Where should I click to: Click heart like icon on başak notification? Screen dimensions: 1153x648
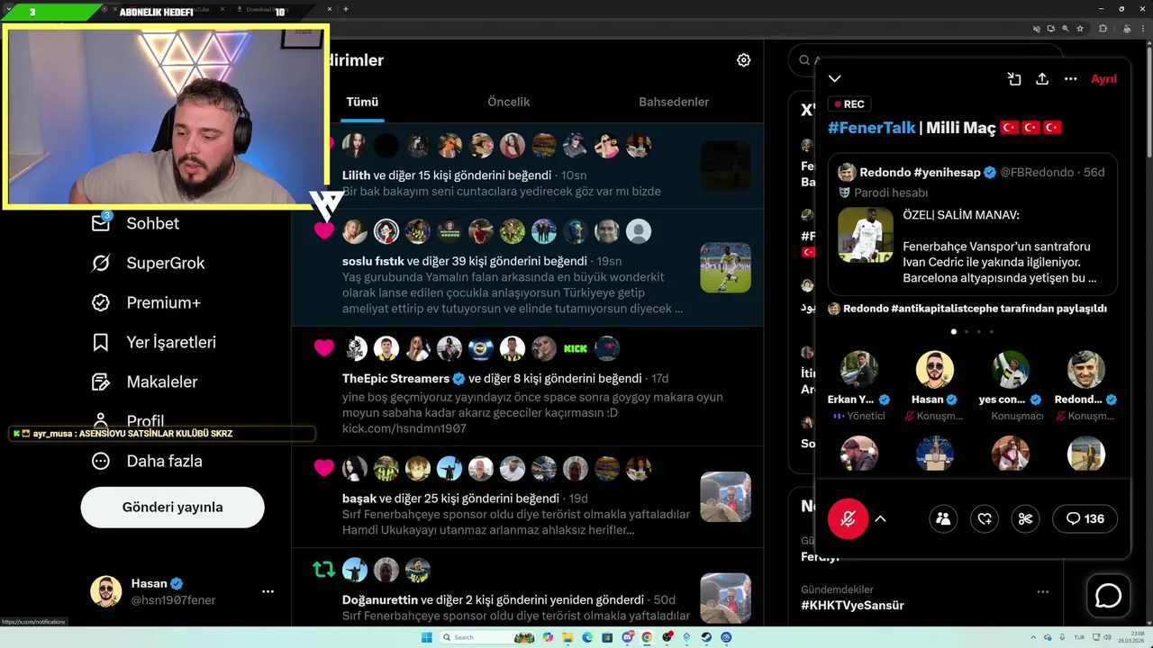point(324,468)
